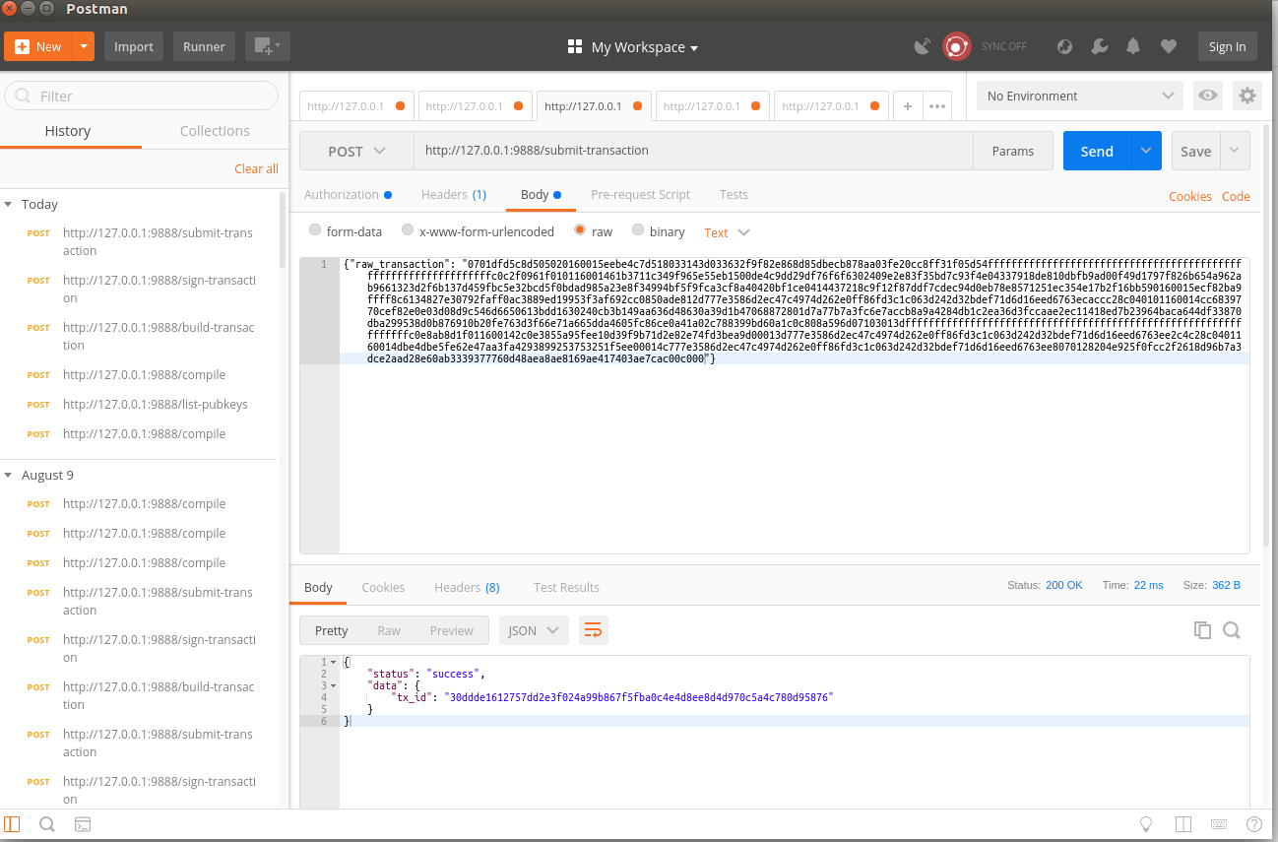
Task: Search within the response body
Action: pyautogui.click(x=1232, y=630)
